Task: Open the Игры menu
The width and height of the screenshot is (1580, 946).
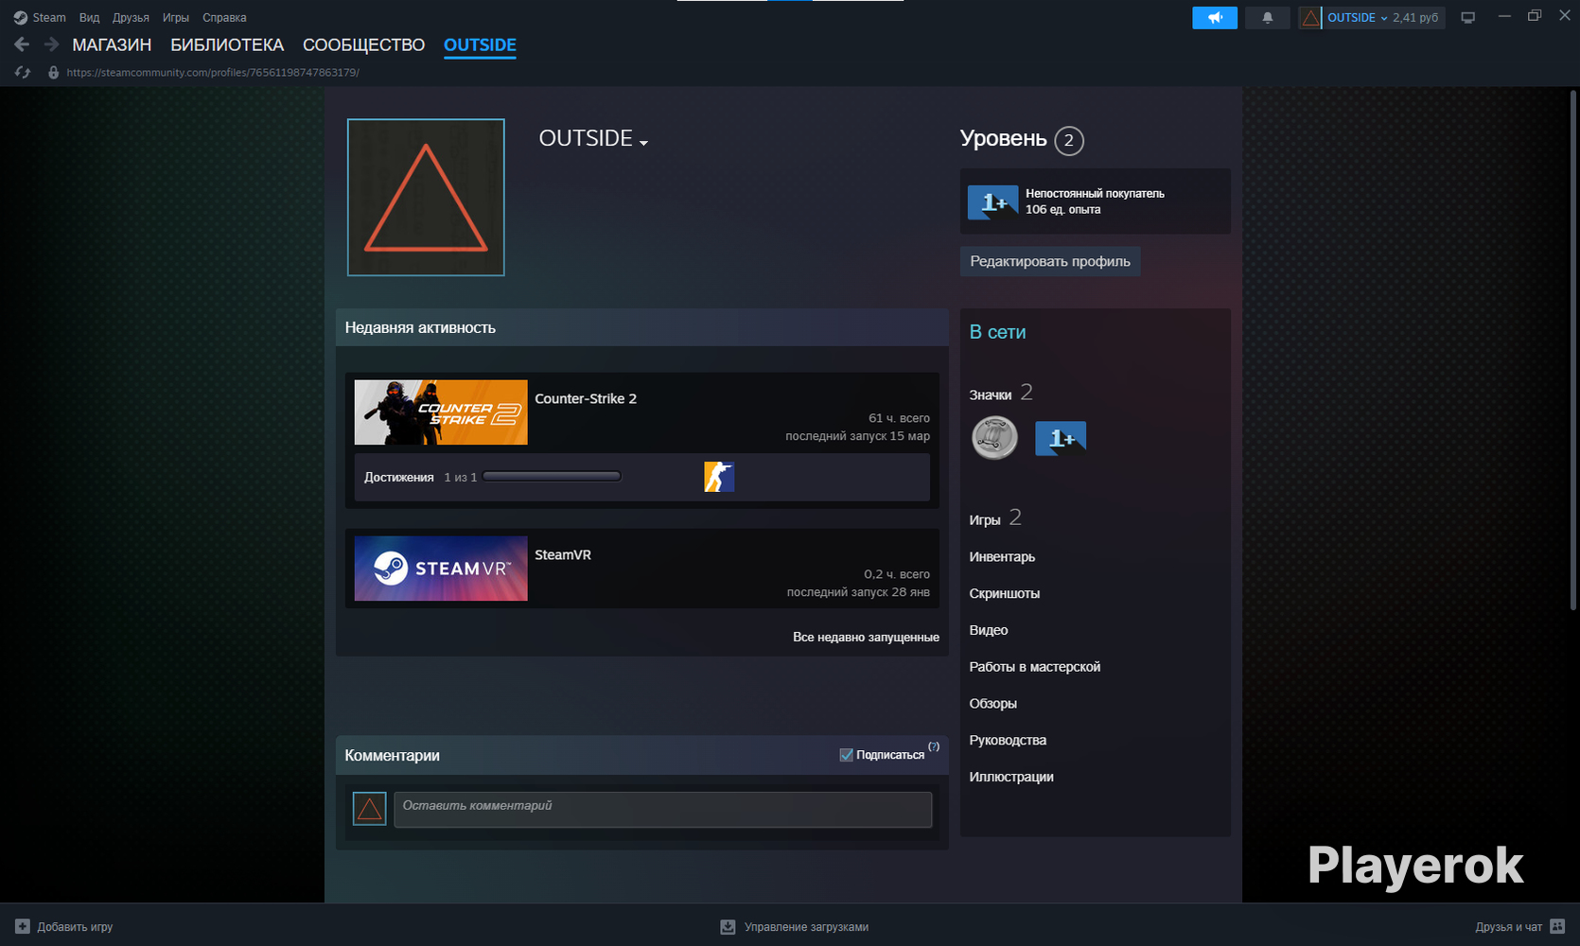Action: point(176,18)
